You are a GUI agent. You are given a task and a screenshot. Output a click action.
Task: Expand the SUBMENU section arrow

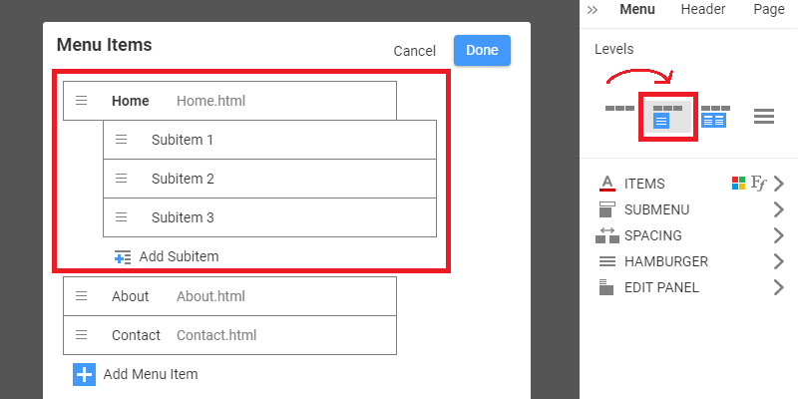(778, 209)
